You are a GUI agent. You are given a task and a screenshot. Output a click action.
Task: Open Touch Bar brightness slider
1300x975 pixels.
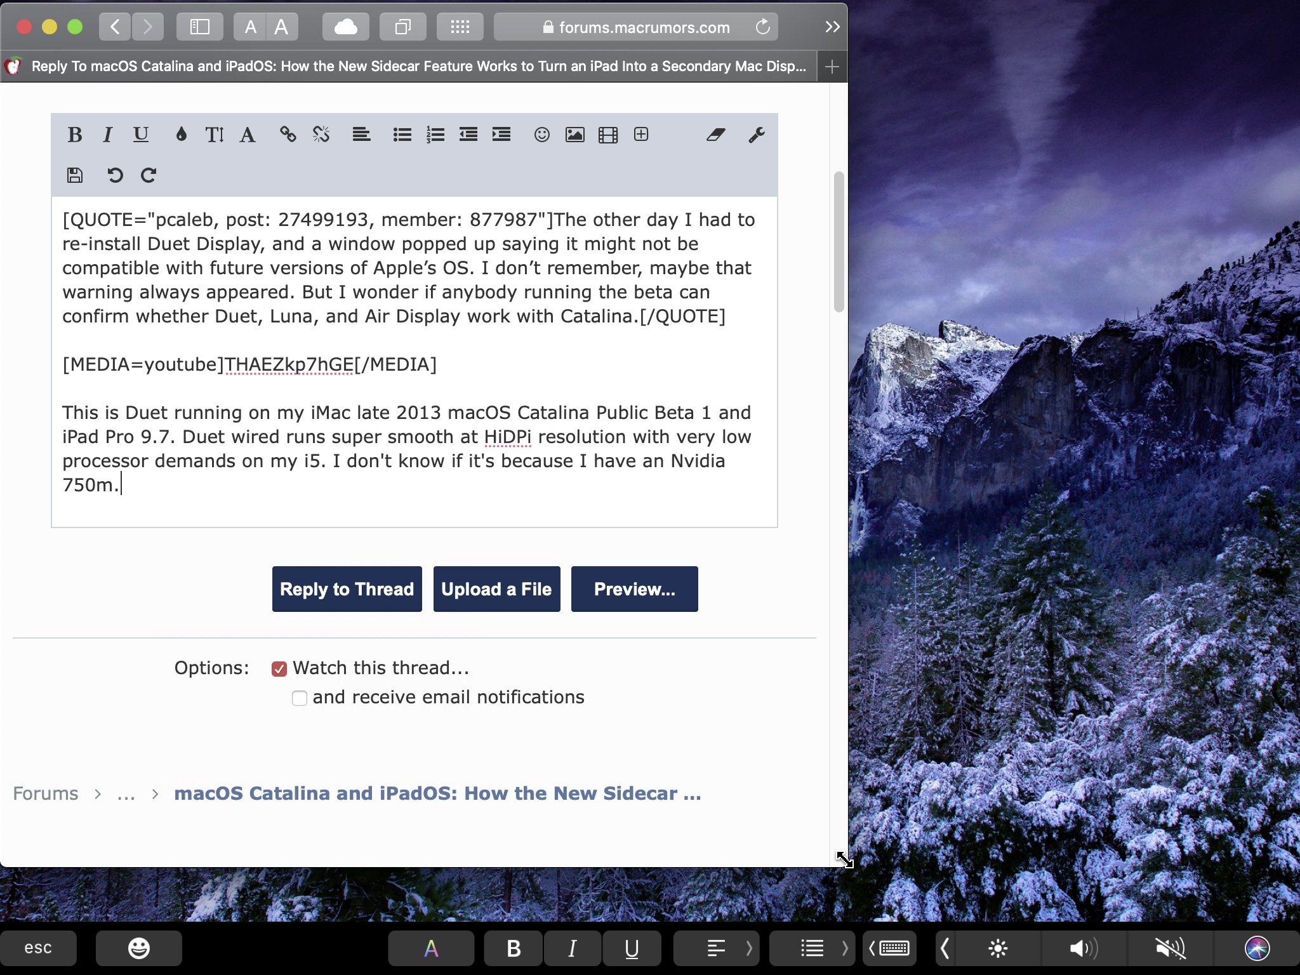tap(998, 948)
